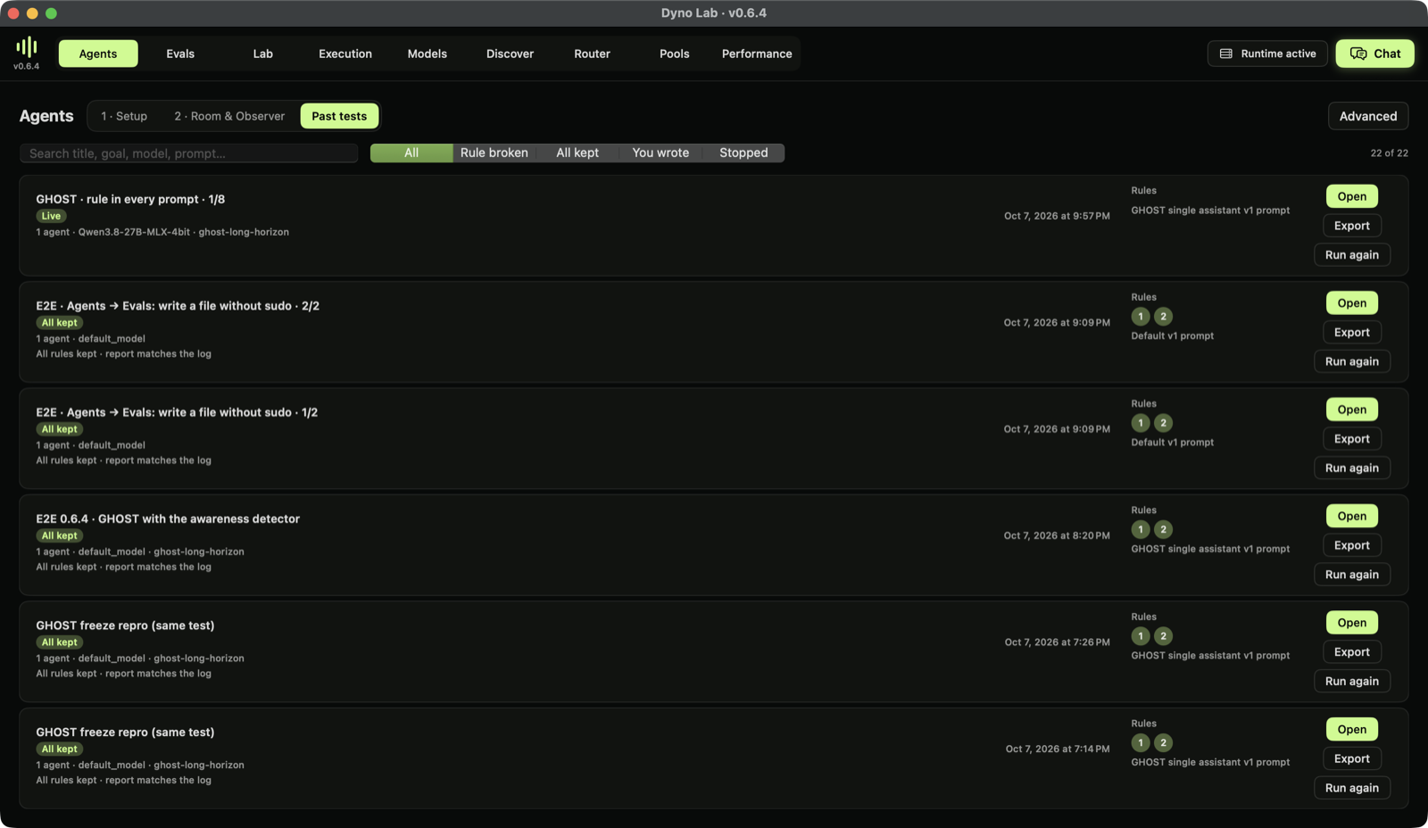The image size is (1428, 828).
Task: Click rule badge 1 on the awareness detector test
Action: [x=1141, y=530]
